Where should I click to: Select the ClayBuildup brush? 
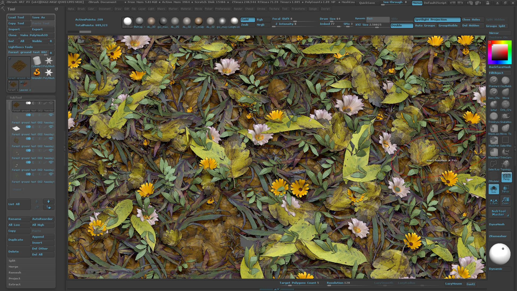pos(505,80)
